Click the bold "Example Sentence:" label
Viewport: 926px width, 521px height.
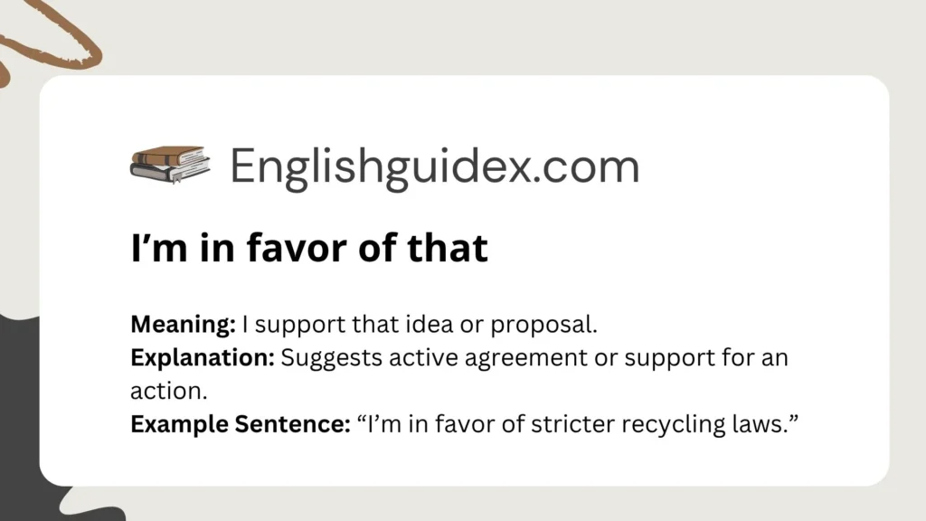(240, 424)
